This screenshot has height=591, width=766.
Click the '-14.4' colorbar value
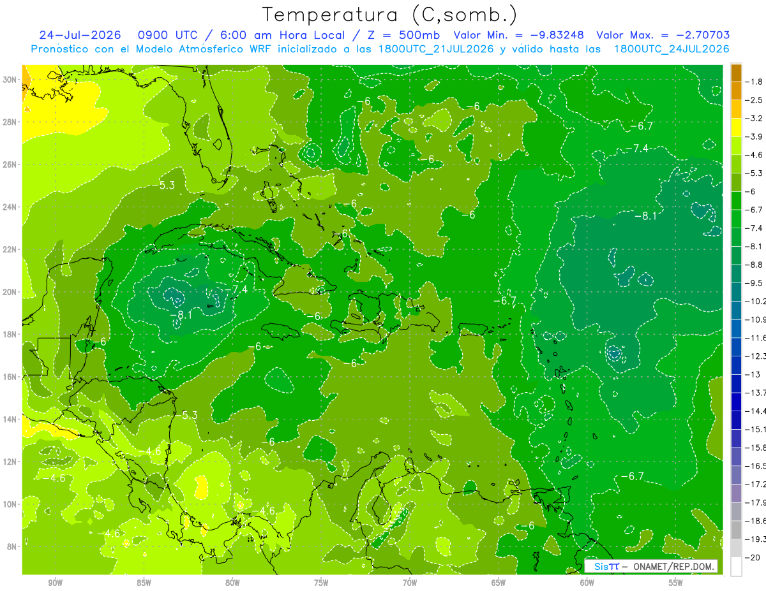pyautogui.click(x=755, y=411)
